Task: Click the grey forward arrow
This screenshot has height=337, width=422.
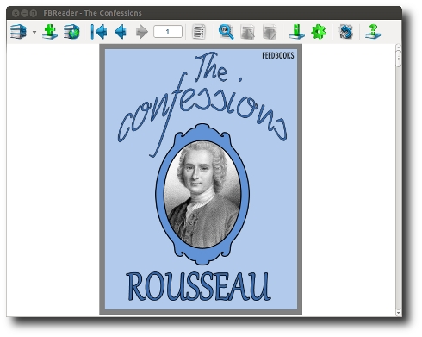Action: pos(142,32)
